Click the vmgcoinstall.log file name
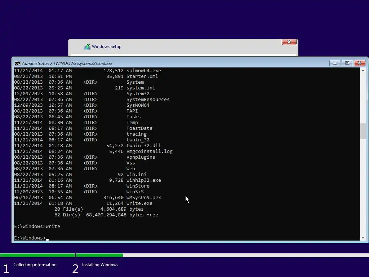Viewport: 369px width, 277px height. click(150, 151)
